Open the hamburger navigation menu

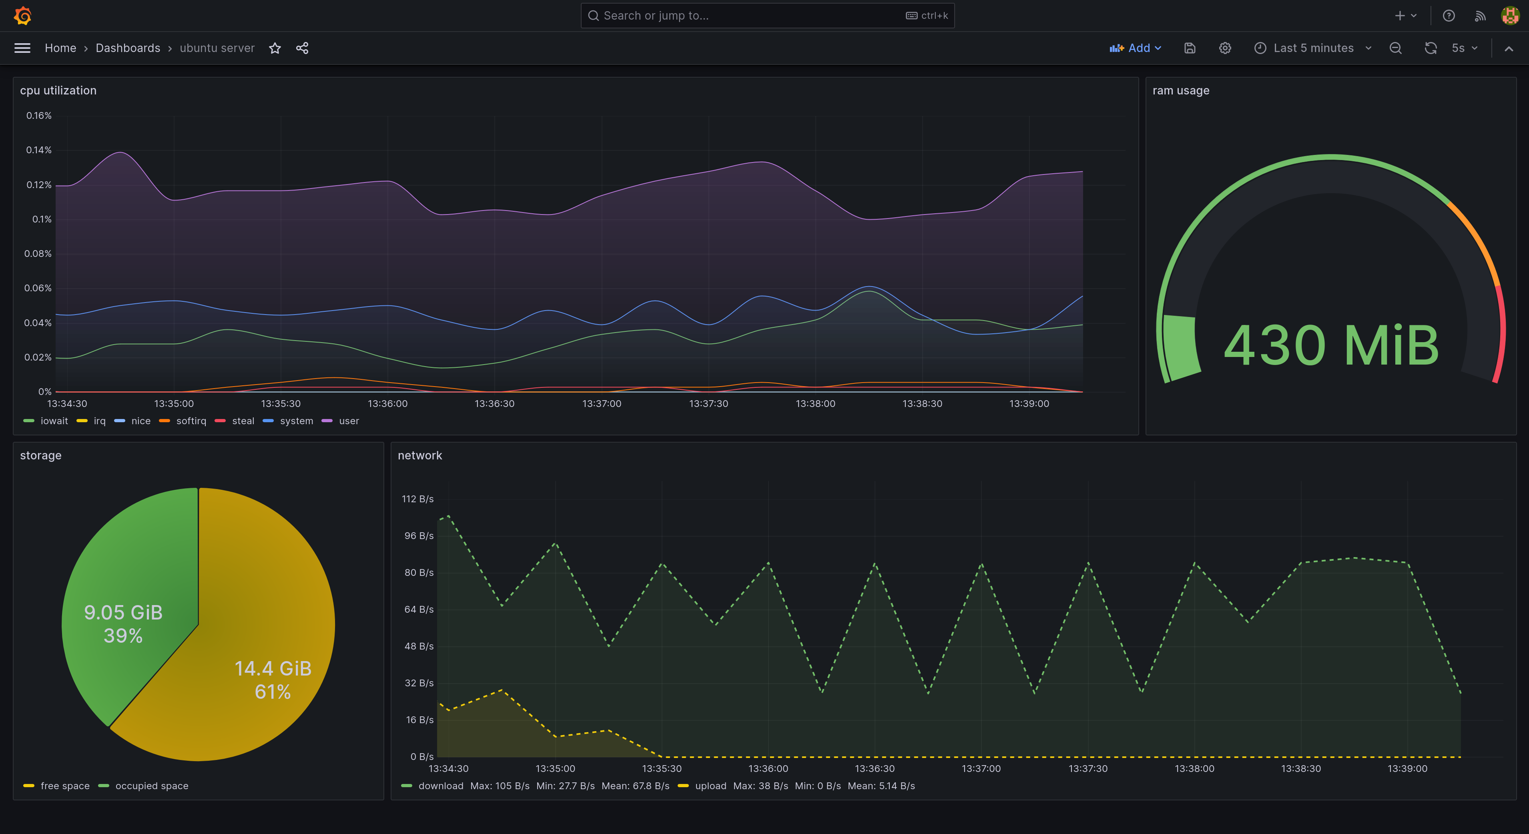pyautogui.click(x=22, y=48)
